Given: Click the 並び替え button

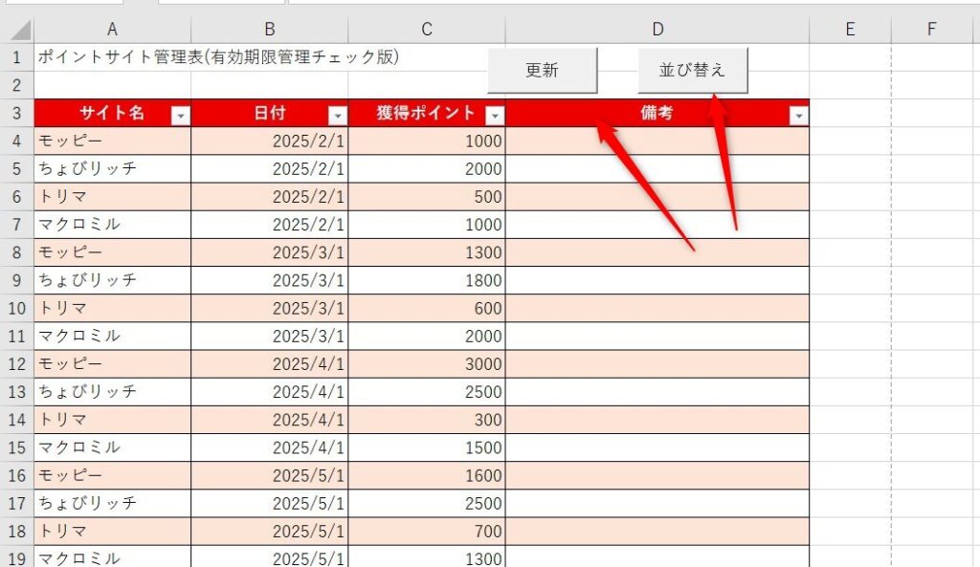Looking at the screenshot, I should [693, 70].
